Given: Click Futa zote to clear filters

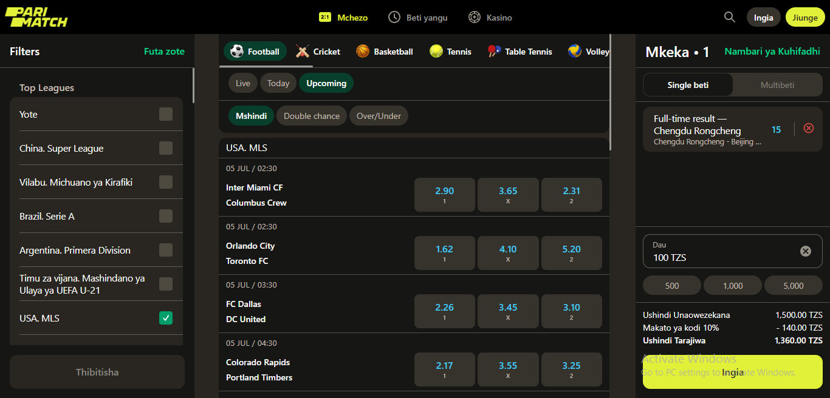Looking at the screenshot, I should [164, 52].
